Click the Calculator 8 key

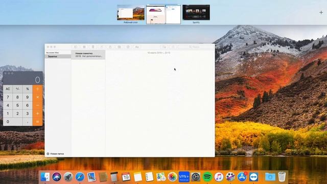point(17,97)
